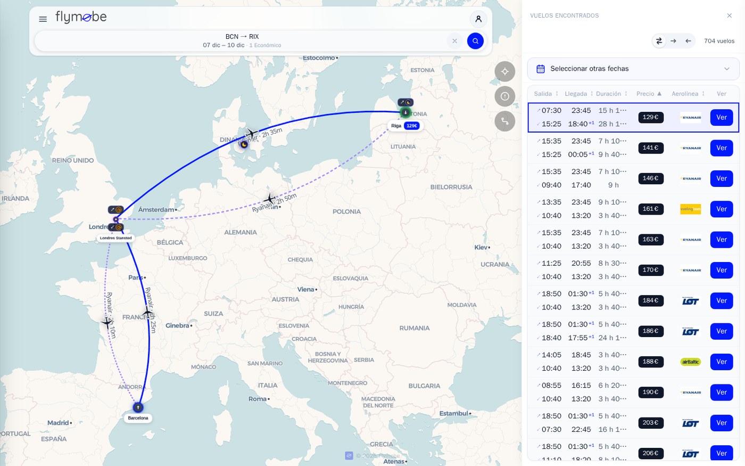Select the airplane on the 2h 35m route

[x=251, y=133]
